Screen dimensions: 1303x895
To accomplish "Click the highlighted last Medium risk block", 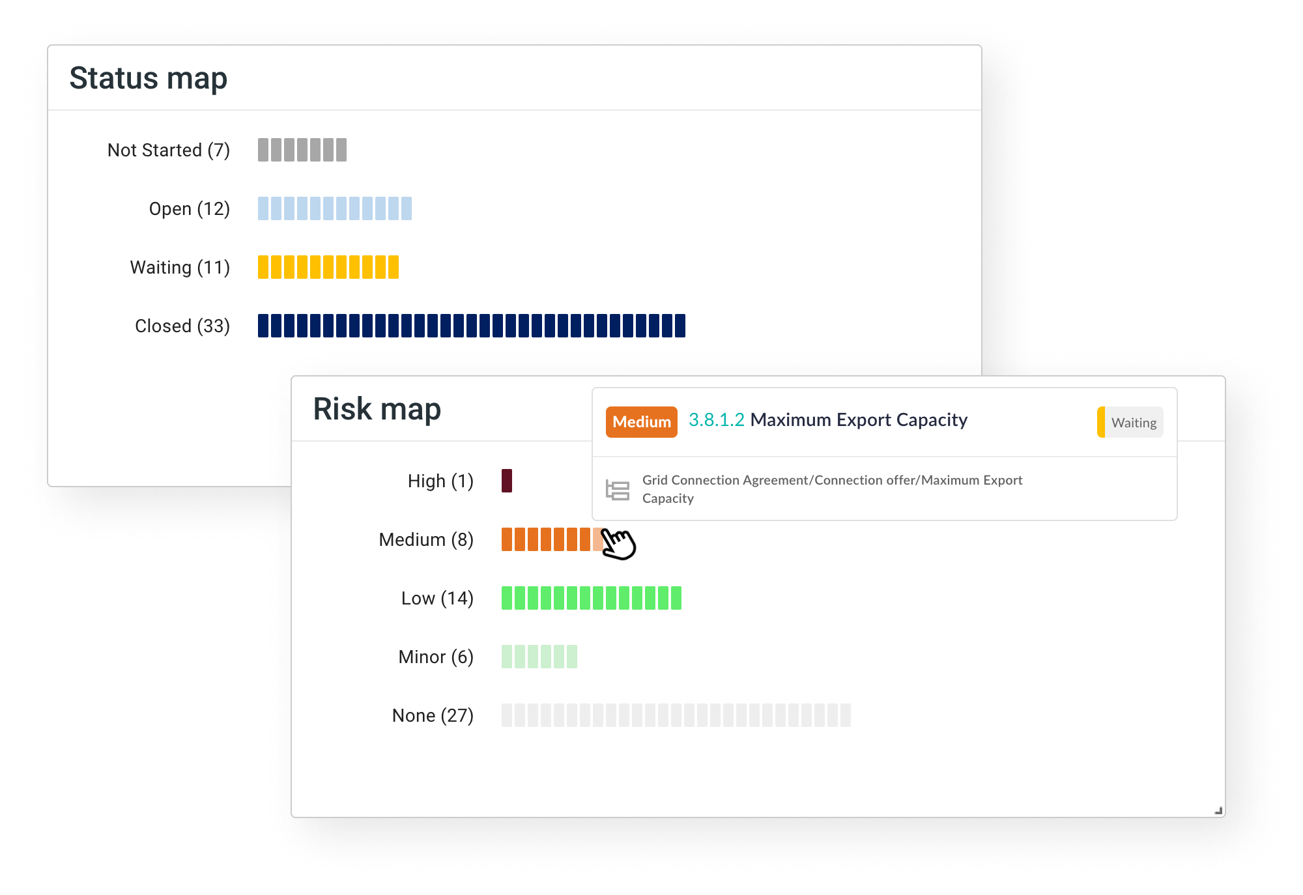I will 597,539.
